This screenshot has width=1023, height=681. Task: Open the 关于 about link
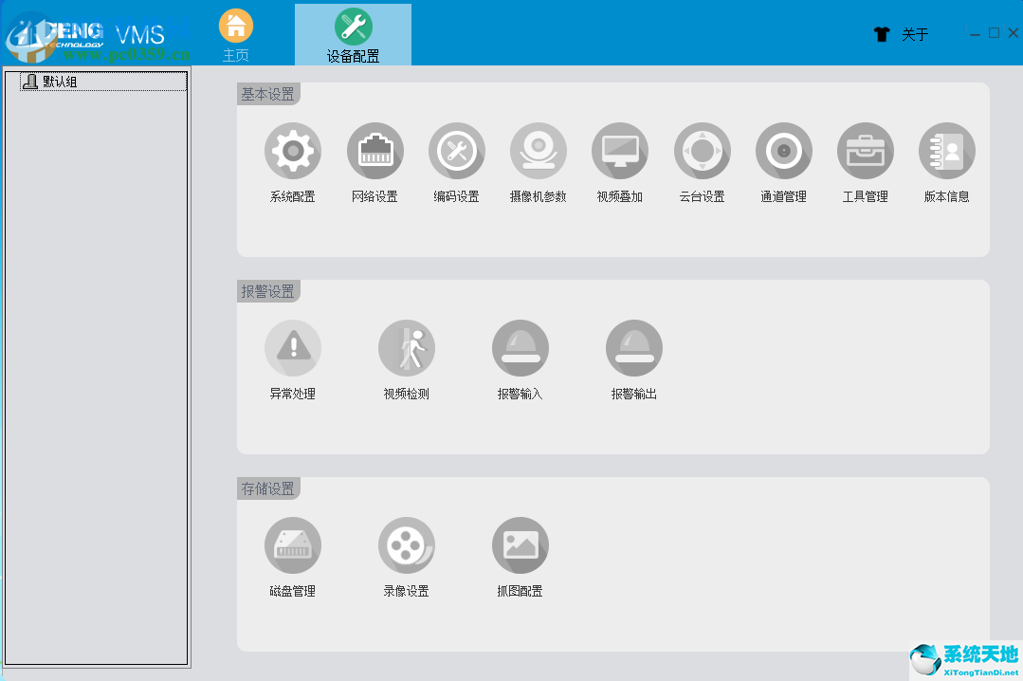(x=915, y=34)
